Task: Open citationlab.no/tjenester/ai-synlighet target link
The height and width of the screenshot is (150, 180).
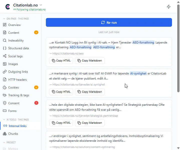Action: point(78,84)
